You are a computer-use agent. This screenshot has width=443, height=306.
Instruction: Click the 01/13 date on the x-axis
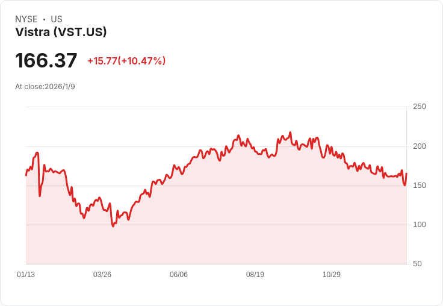(26, 275)
